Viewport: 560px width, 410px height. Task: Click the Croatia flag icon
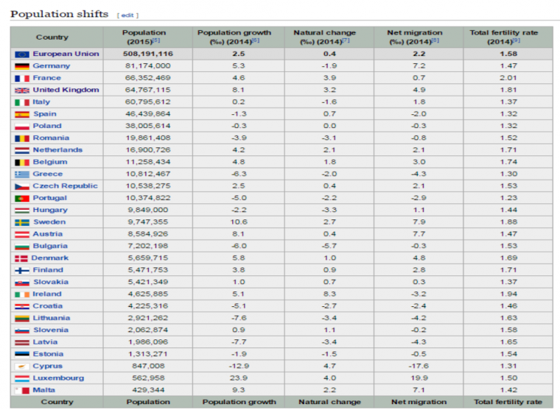22,306
